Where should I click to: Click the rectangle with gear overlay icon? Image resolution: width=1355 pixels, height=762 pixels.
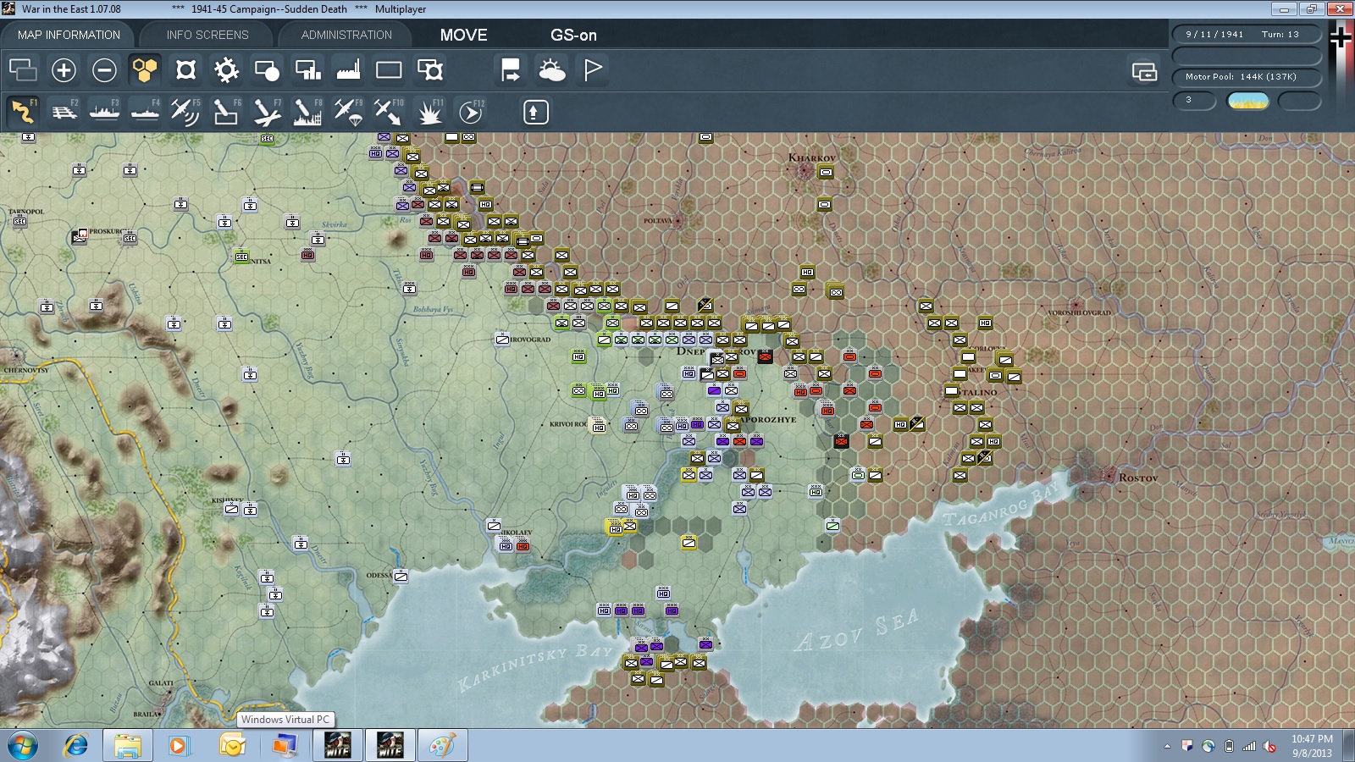[x=430, y=70]
